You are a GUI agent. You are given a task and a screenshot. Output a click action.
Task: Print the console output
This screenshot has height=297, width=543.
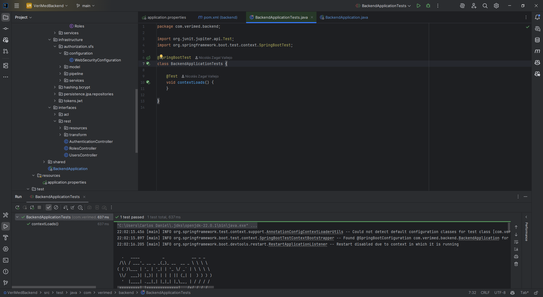click(516, 257)
